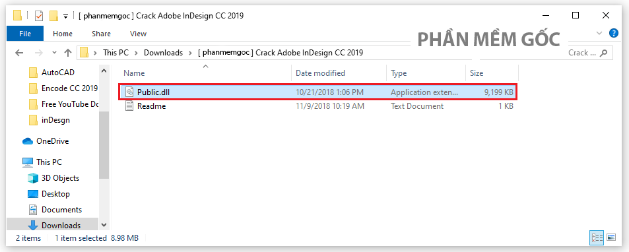Click navigation pane scroll down arrow
The image size is (629, 252).
coord(104,225)
